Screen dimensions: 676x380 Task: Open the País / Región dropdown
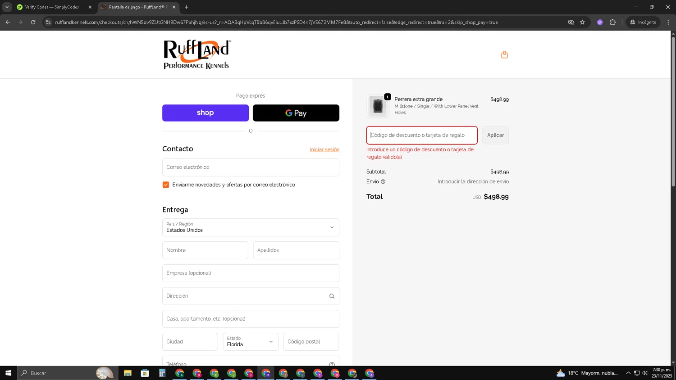point(251,227)
